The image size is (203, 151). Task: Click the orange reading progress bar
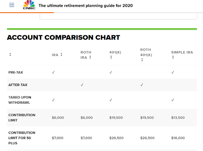(27, 13)
